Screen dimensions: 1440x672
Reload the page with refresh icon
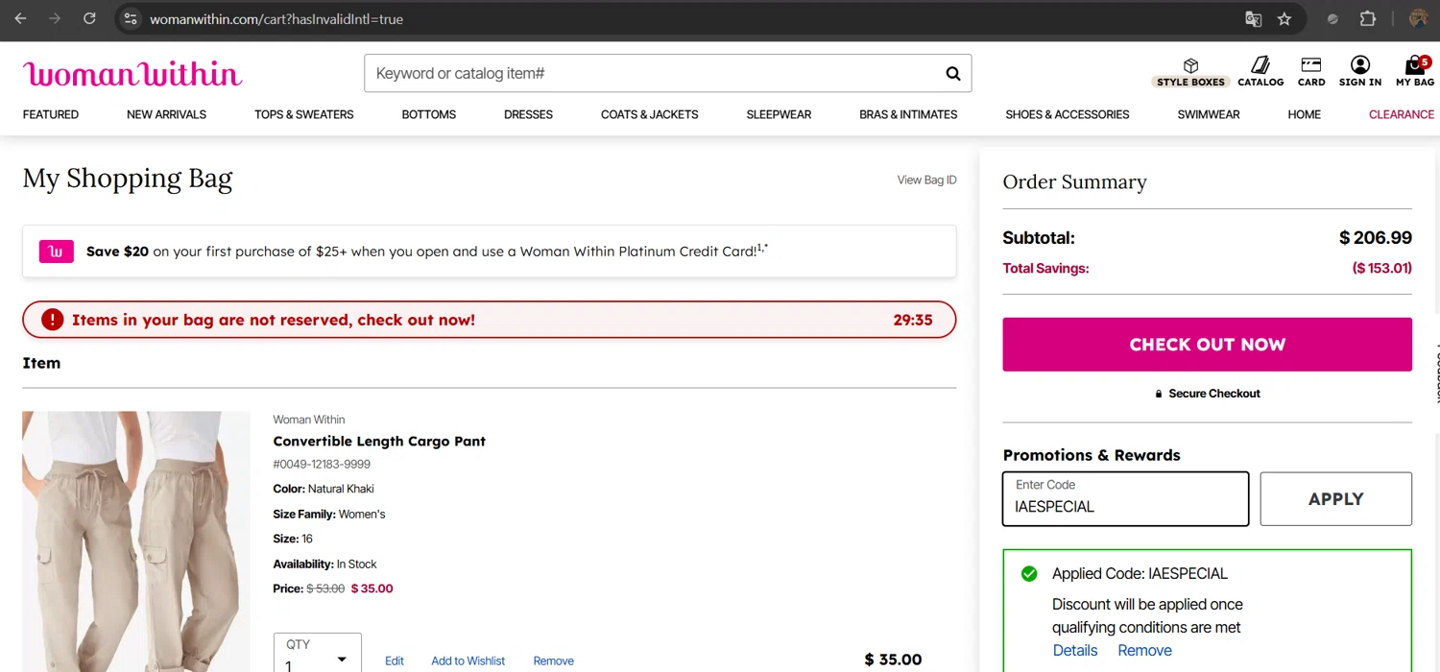(x=89, y=19)
